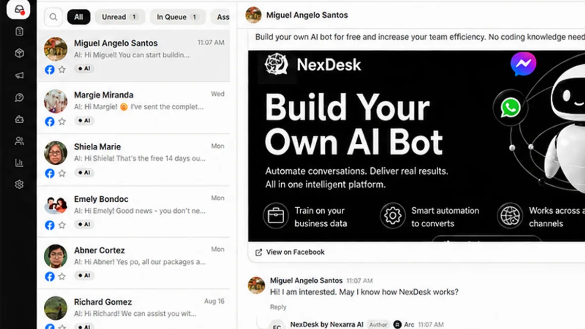Select the All filter tab
Viewport: 585px width, 329px height.
point(78,17)
